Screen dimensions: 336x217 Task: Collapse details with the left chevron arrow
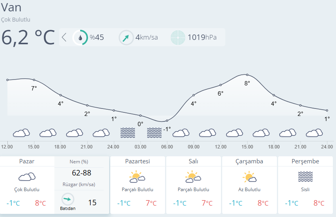click(x=65, y=38)
